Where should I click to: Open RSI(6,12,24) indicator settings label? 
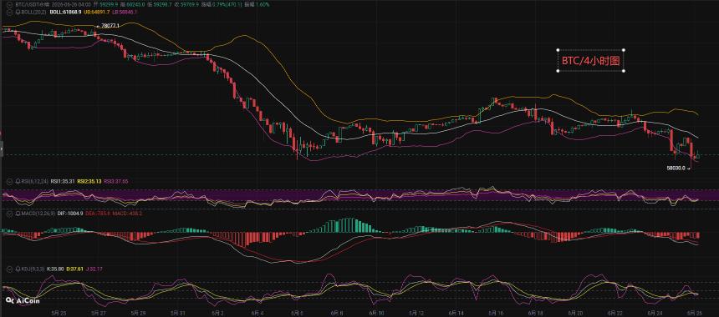tap(35, 182)
